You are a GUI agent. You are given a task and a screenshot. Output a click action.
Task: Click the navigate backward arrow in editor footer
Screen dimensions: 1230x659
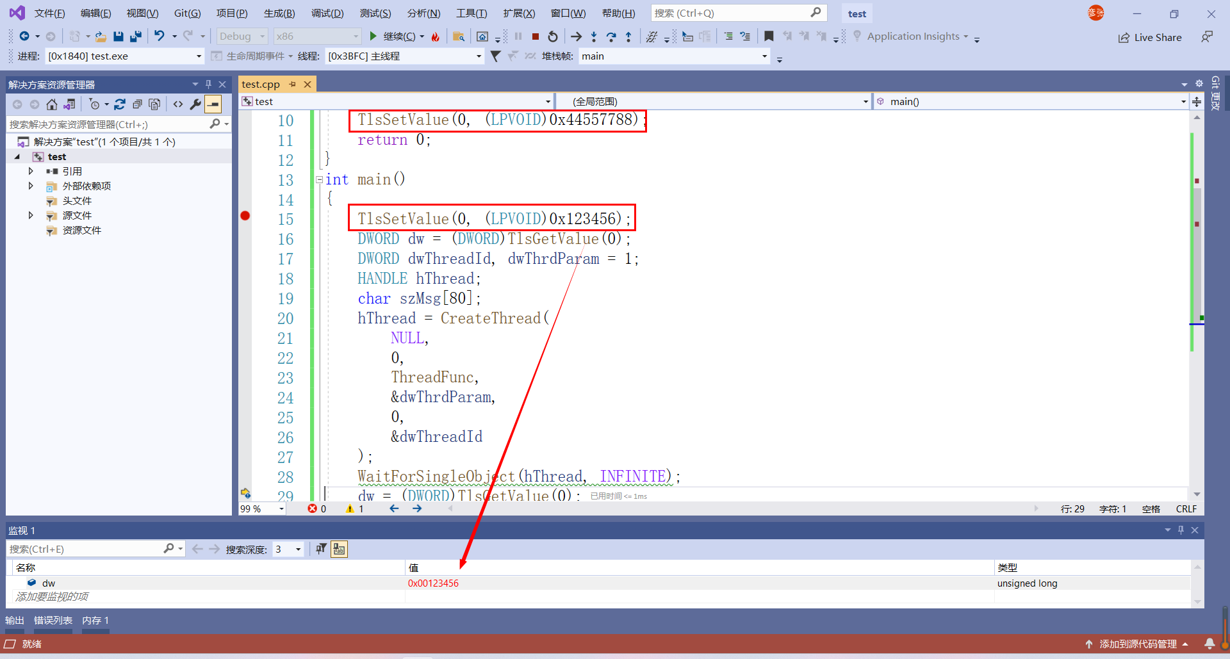point(394,508)
